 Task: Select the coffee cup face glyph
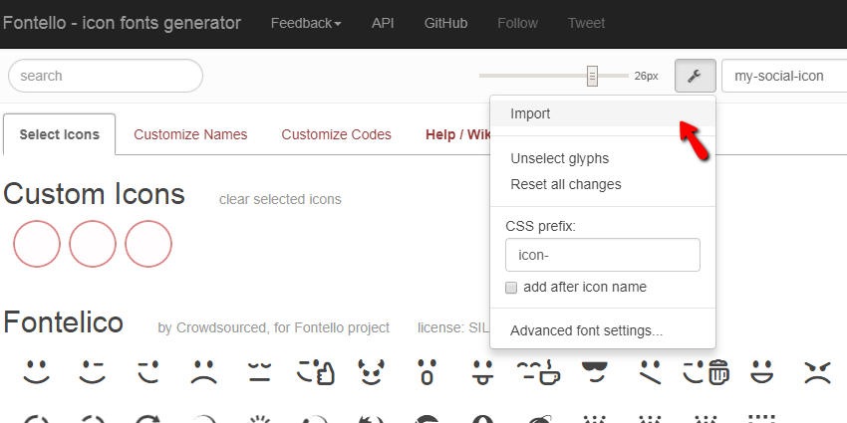(539, 373)
